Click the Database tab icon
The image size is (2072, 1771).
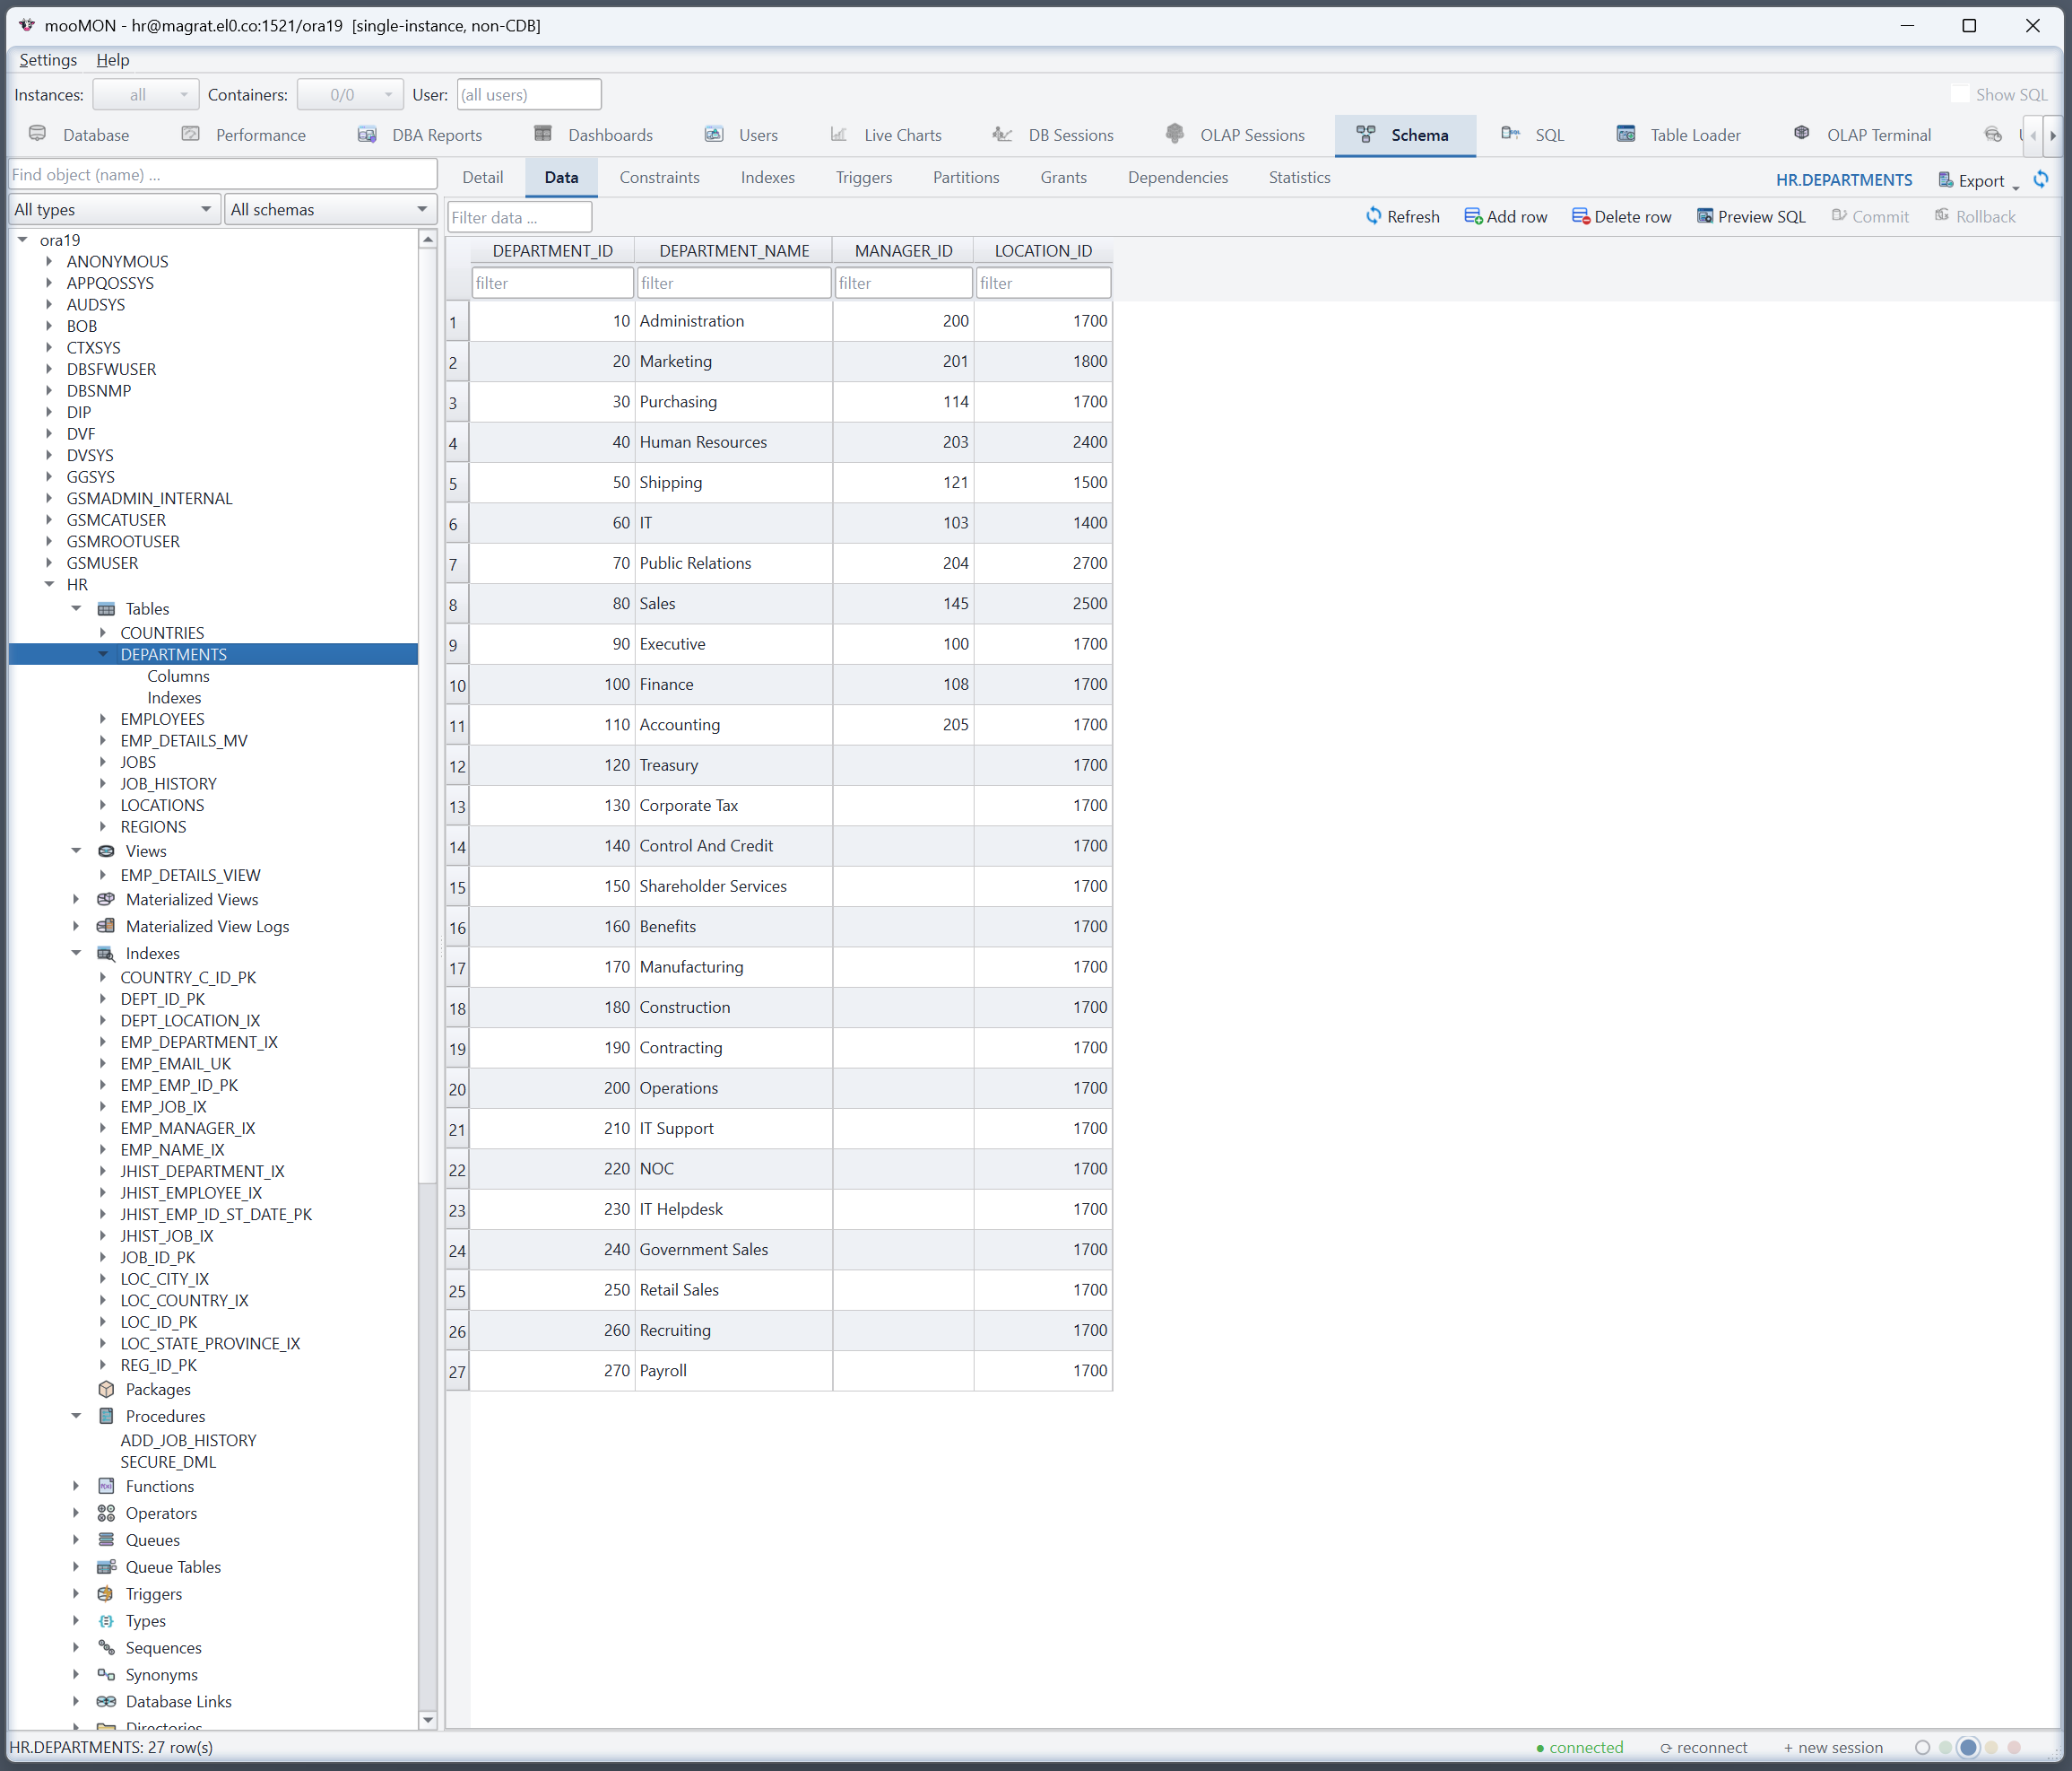click(38, 134)
